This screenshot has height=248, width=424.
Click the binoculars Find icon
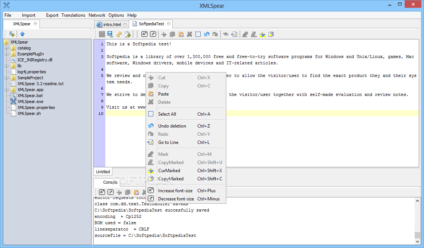226,34
